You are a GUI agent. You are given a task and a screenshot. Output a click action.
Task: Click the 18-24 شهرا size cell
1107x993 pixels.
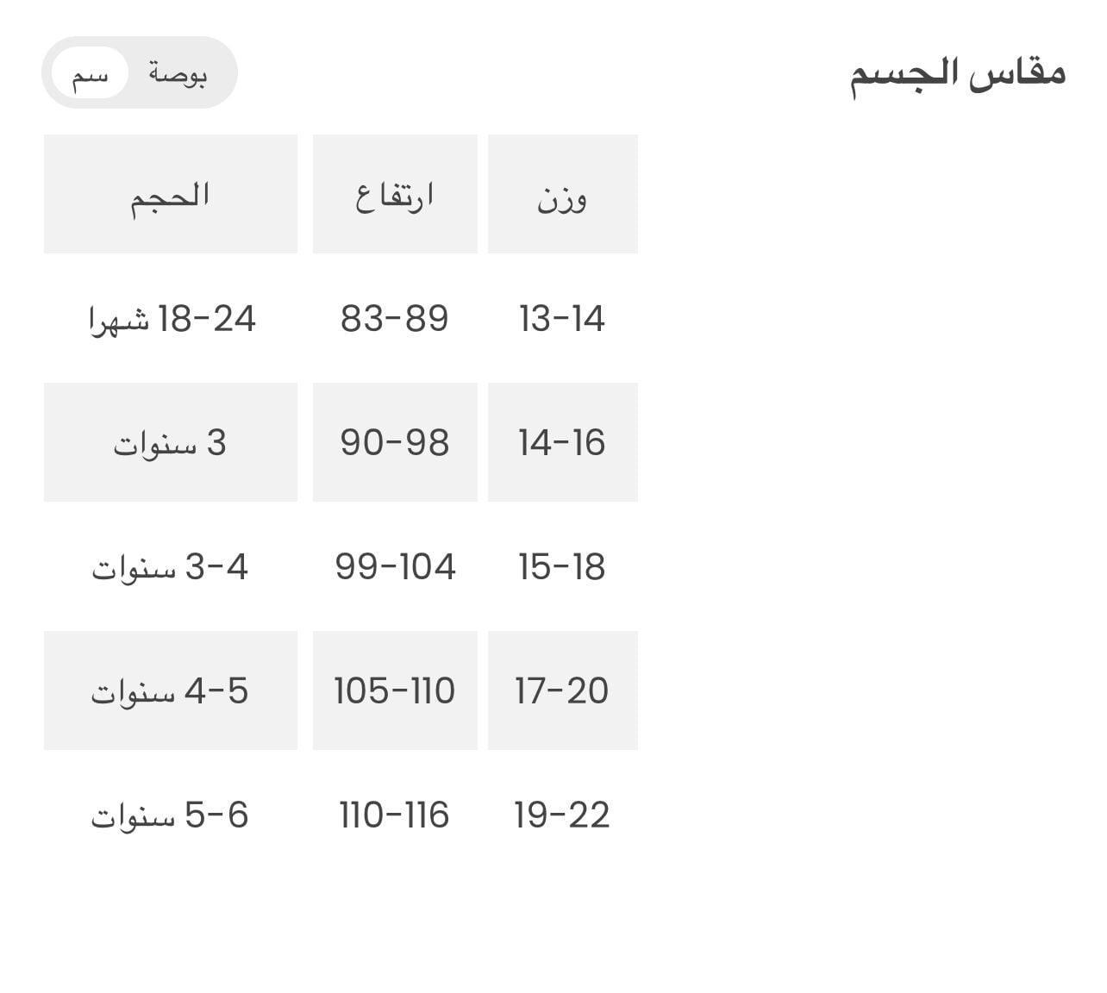[x=171, y=319]
